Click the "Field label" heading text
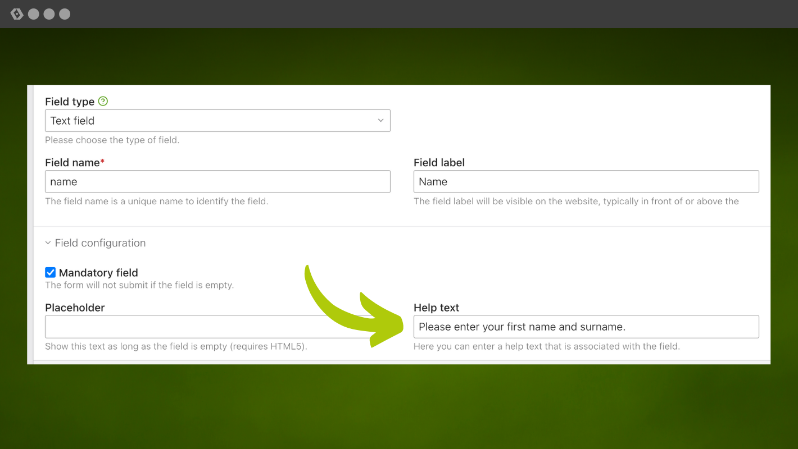 click(x=439, y=163)
